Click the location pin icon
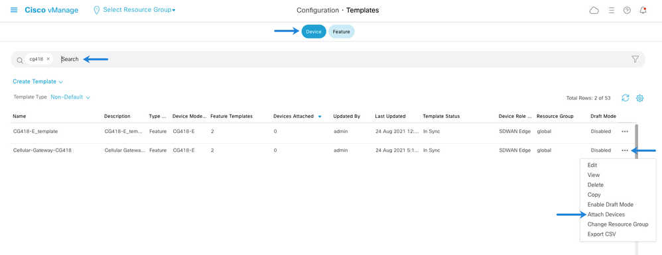662x255 pixels. pos(96,10)
